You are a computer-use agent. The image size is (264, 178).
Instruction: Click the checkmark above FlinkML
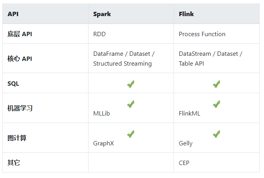point(216,104)
